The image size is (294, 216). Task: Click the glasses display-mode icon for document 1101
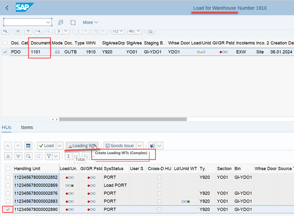(57, 52)
